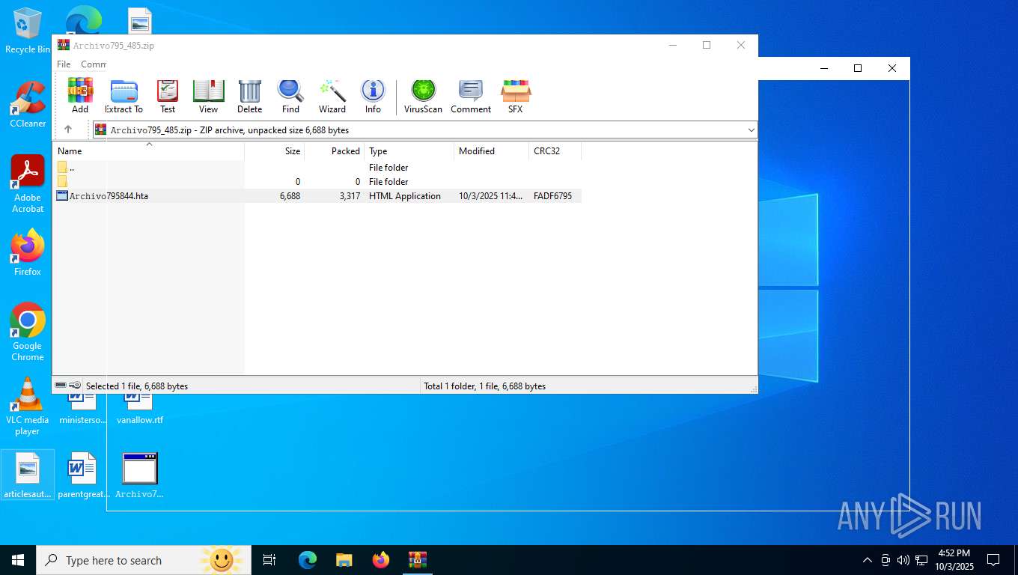Open Adobe Acrobat desktop shortcut
Screen dimensions: 1018x575
coord(28,184)
